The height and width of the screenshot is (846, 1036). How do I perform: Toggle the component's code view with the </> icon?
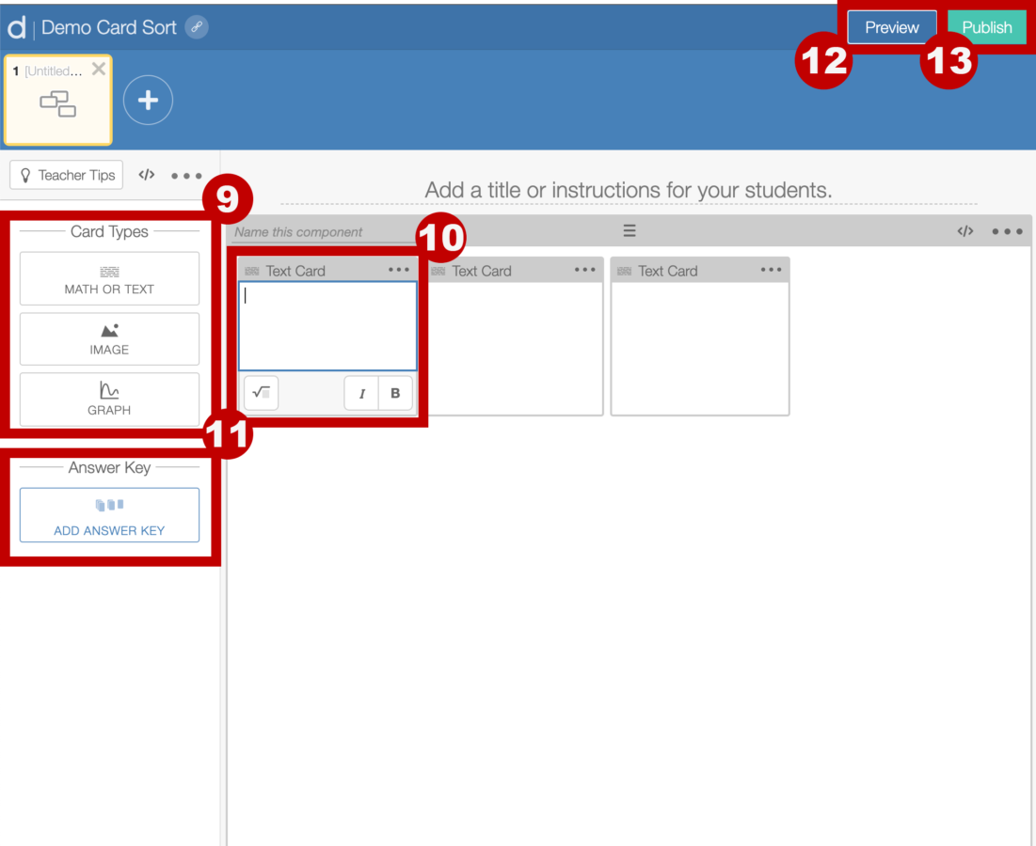(x=965, y=230)
